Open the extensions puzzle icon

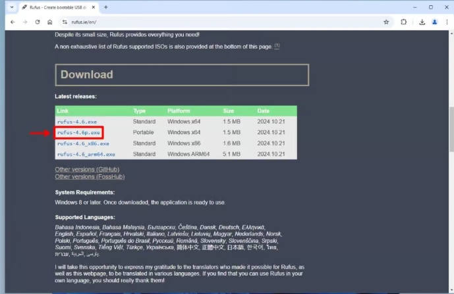[403, 22]
